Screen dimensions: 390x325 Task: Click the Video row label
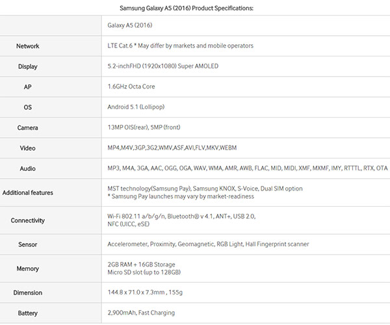27,148
